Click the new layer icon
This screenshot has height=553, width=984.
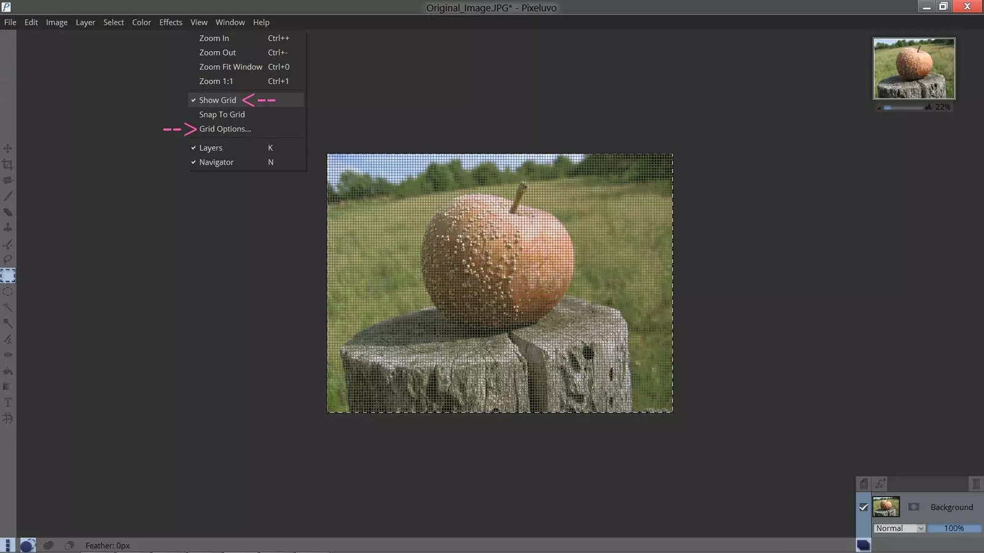863,484
